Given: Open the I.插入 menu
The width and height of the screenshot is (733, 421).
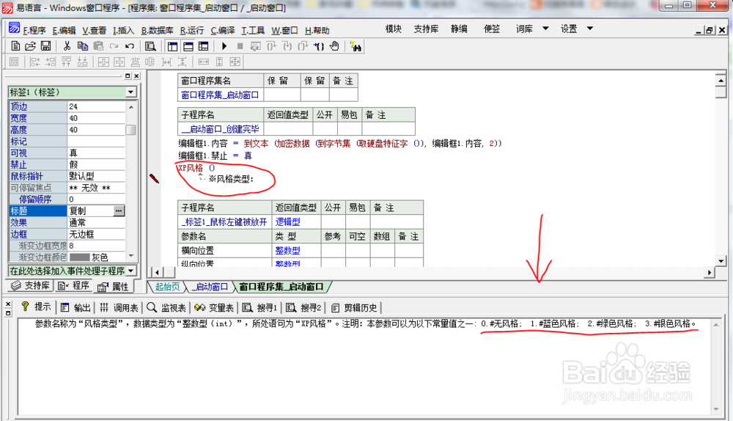Looking at the screenshot, I should [x=123, y=30].
